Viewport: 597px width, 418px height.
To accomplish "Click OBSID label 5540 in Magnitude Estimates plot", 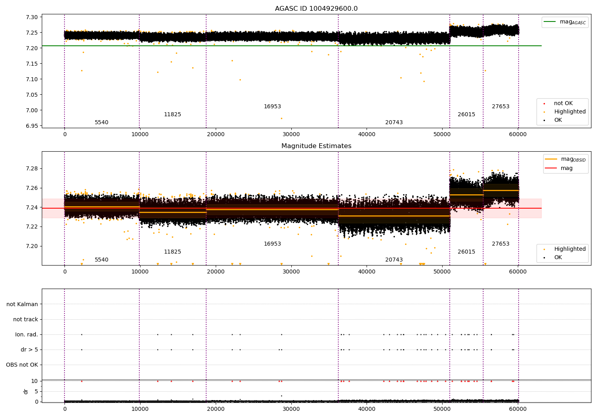I will coord(101,260).
